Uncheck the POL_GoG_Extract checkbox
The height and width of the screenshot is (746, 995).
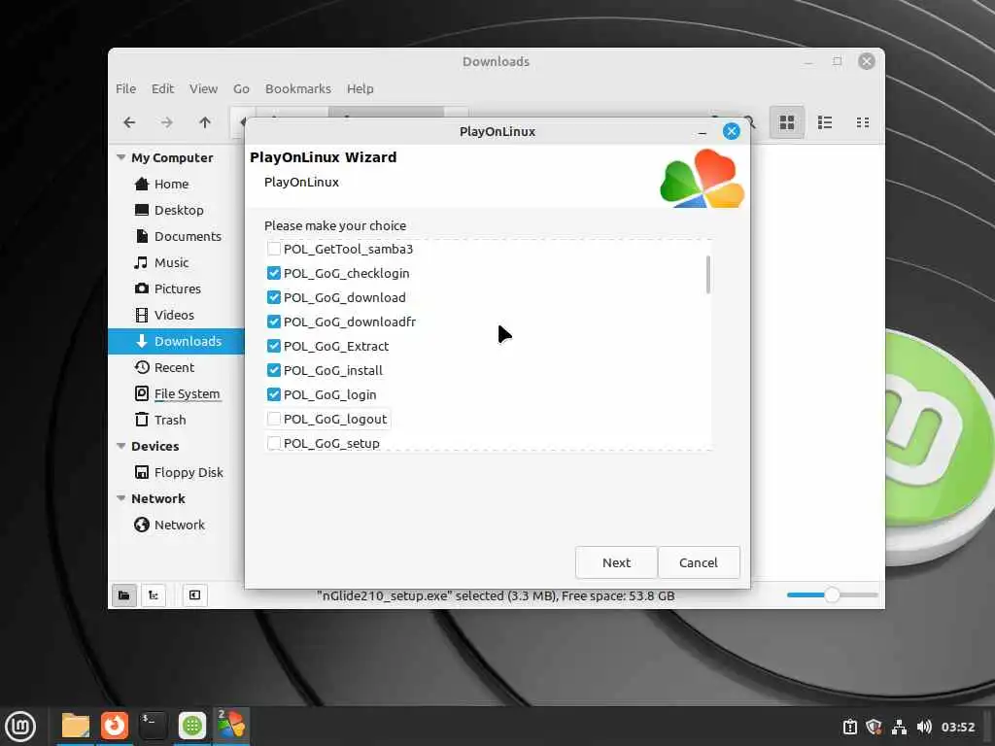pyautogui.click(x=273, y=346)
